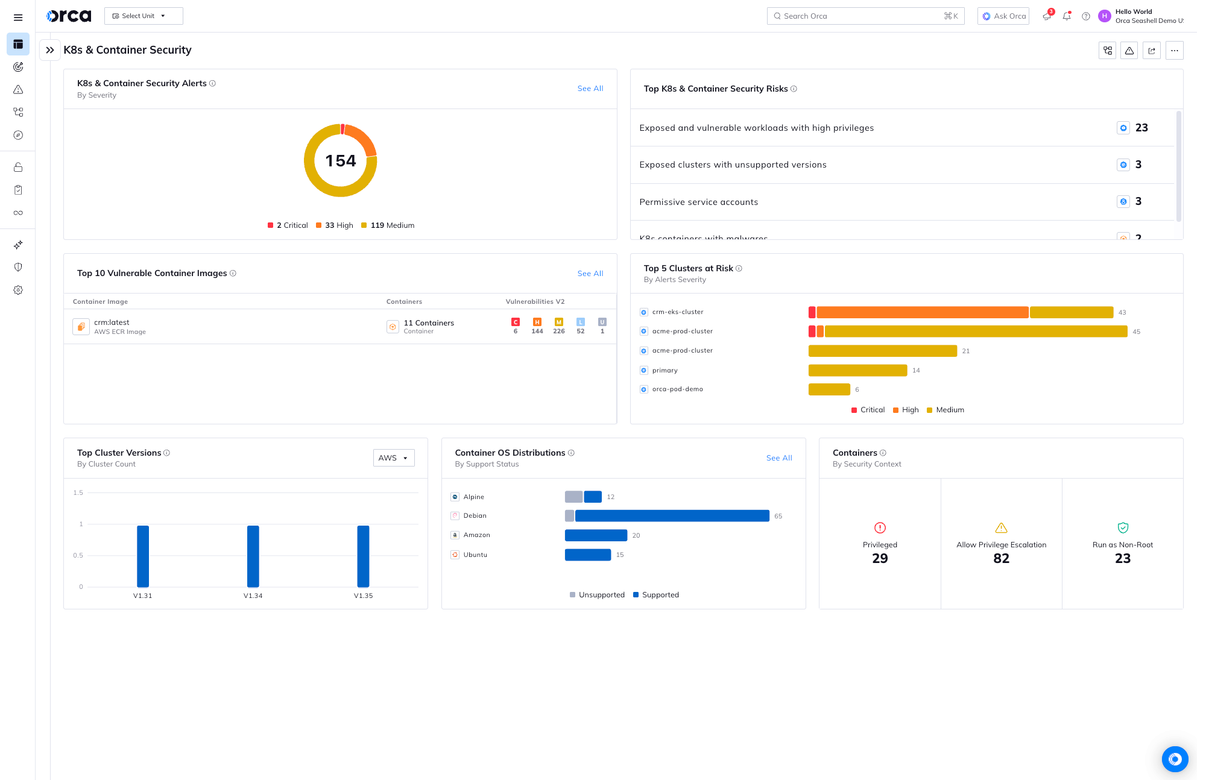
Task: Open the Compliance clipboard sidebar icon
Action: pos(18,190)
